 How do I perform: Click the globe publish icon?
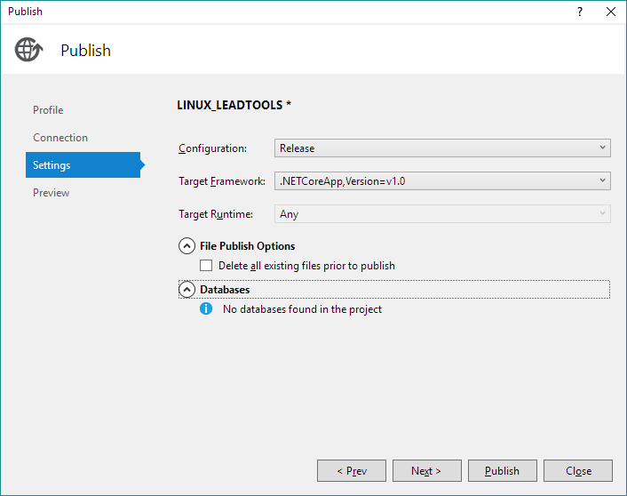[x=28, y=50]
